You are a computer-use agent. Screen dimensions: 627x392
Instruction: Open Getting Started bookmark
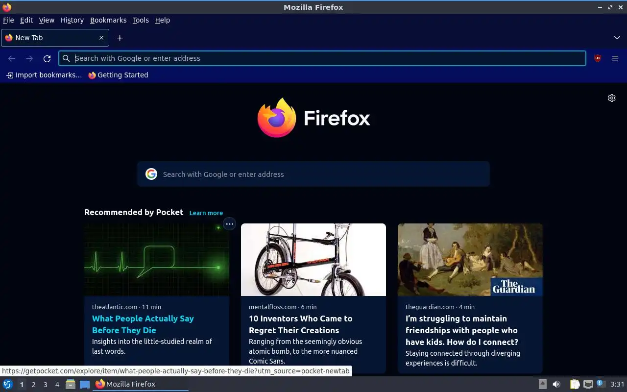[x=118, y=75]
